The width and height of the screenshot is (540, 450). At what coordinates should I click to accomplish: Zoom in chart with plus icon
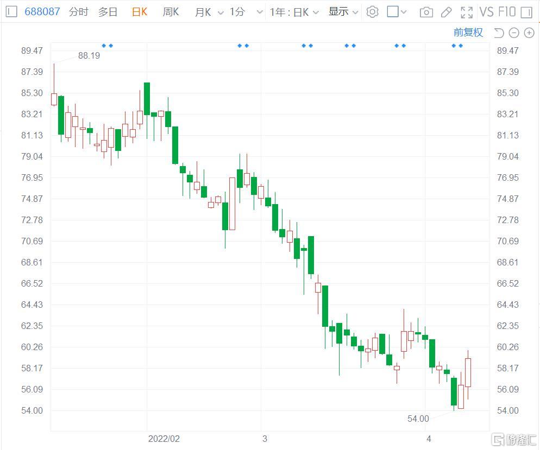(x=529, y=33)
